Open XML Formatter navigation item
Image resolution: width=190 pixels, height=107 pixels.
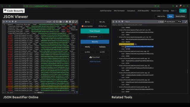coord(119,11)
